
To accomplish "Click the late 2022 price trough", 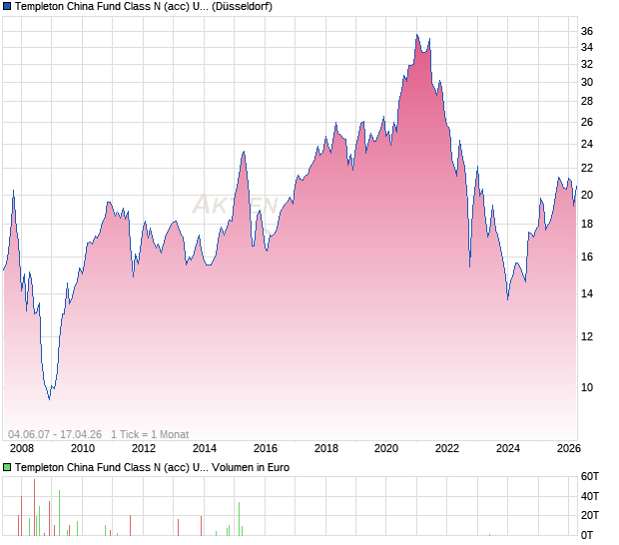I will 470,267.
